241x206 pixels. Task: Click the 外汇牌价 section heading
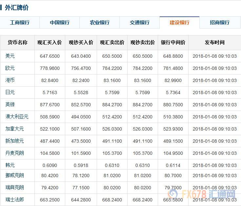coord(17,8)
